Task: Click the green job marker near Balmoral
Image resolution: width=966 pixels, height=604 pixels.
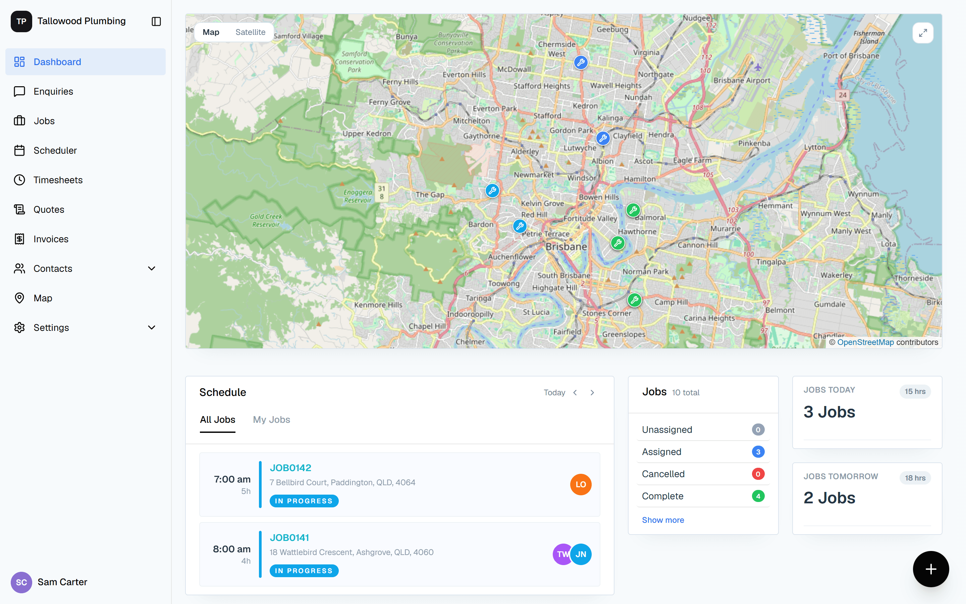Action: click(633, 210)
